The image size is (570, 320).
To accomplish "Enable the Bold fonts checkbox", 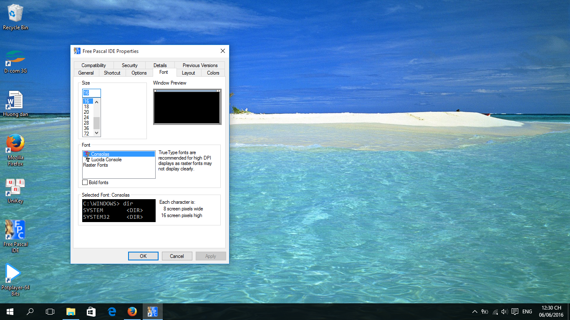I will coord(85,182).
